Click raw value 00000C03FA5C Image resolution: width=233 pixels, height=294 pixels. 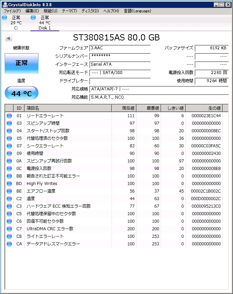(206, 146)
